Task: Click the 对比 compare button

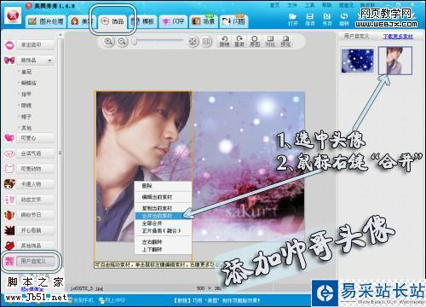Action: [270, 42]
